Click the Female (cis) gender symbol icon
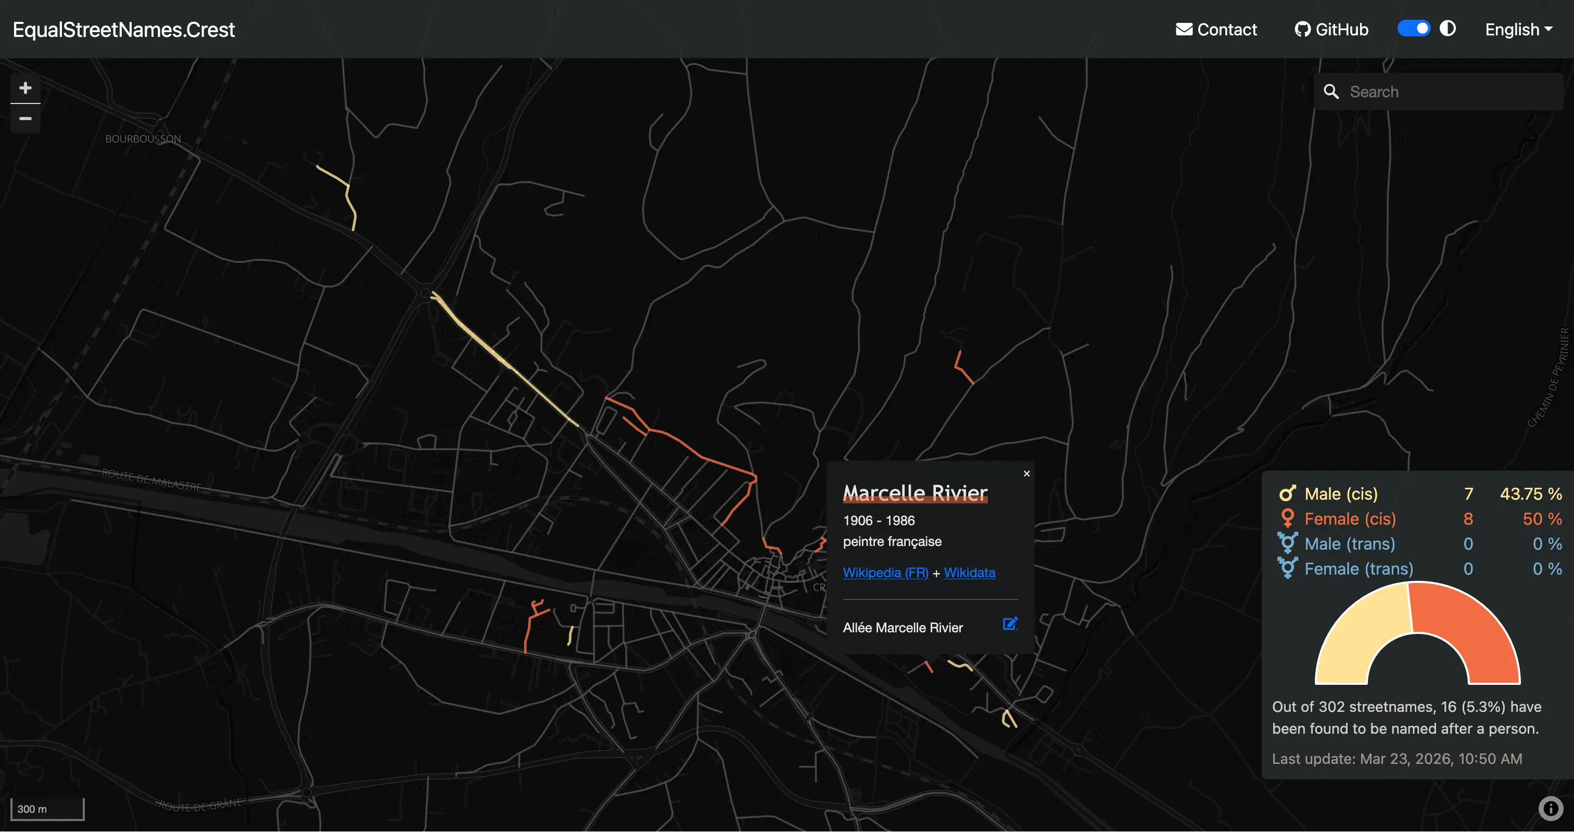This screenshot has height=832, width=1574. (x=1287, y=518)
